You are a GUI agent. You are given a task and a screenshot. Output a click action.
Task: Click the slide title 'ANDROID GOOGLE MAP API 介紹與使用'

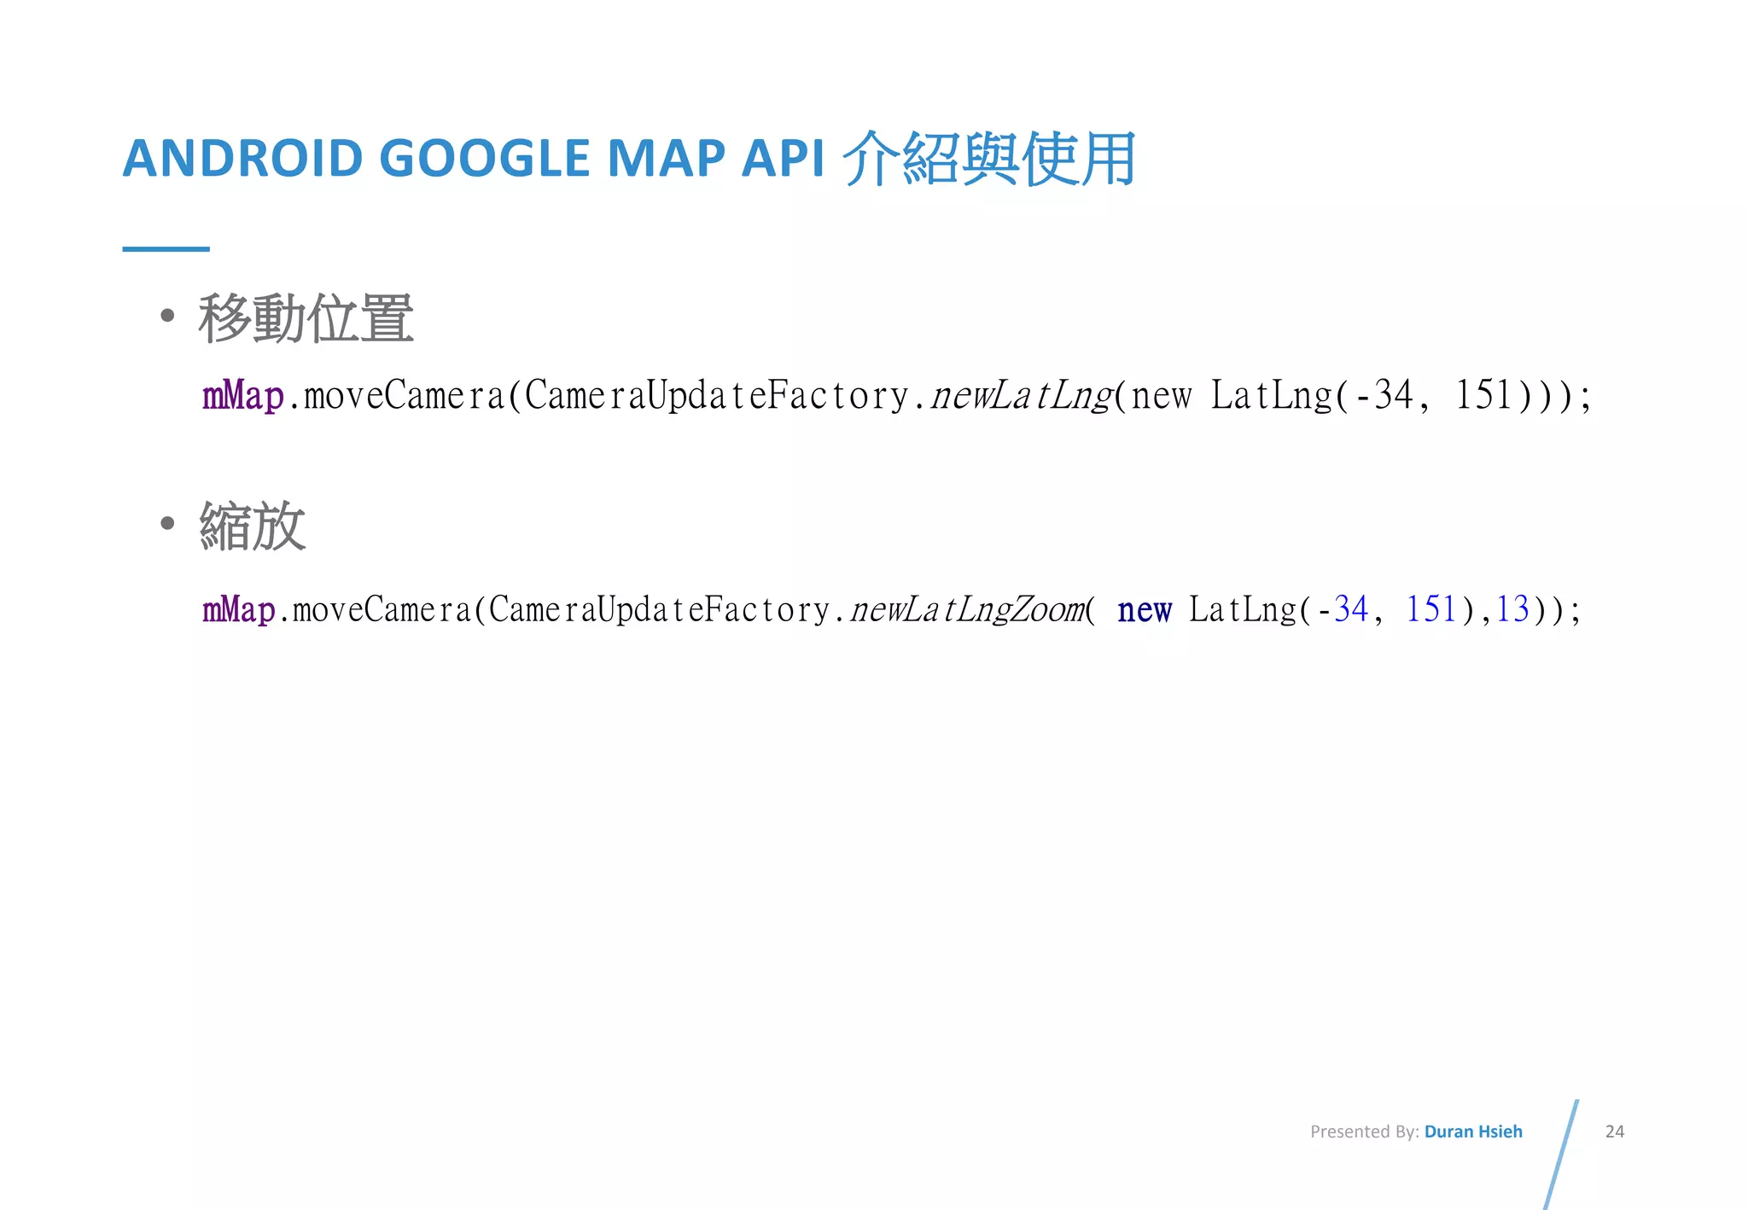click(629, 159)
